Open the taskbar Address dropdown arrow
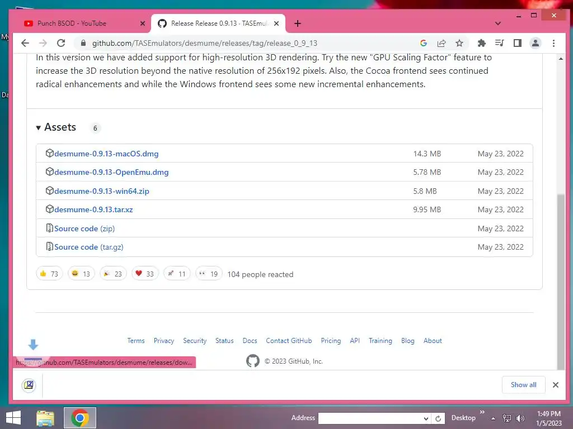The image size is (573, 429). [x=426, y=418]
